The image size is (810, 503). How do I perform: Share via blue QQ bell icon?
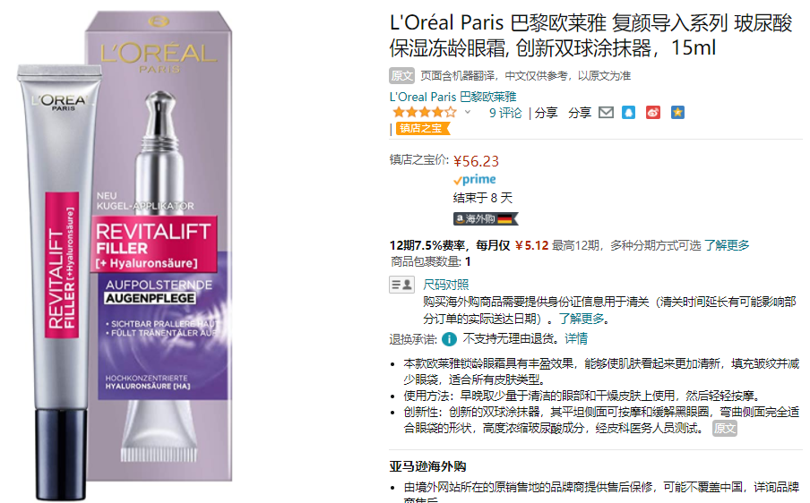628,113
